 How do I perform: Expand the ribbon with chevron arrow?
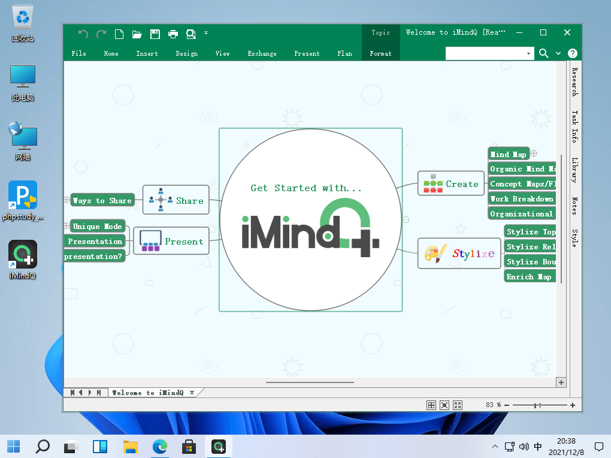click(x=558, y=53)
